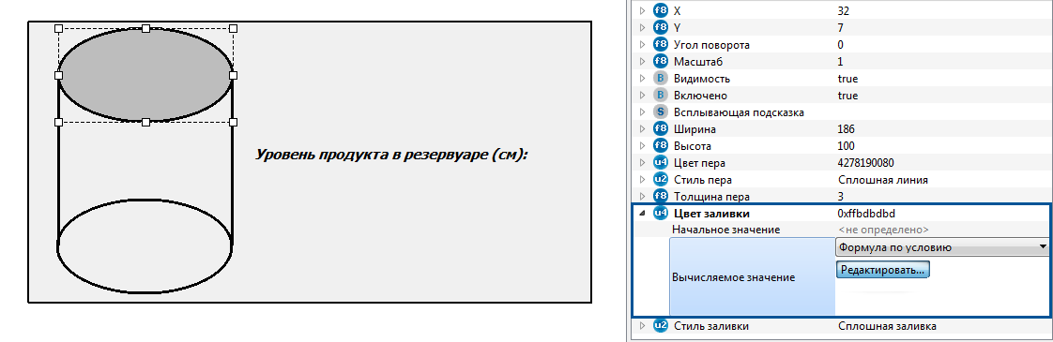Click the Видимость value true

(x=848, y=79)
